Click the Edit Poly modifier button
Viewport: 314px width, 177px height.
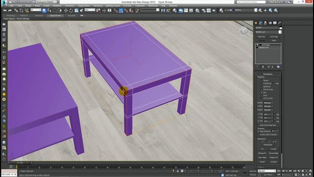tap(262, 37)
